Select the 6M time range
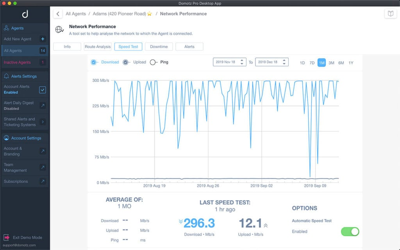400x250 pixels. 341,62
